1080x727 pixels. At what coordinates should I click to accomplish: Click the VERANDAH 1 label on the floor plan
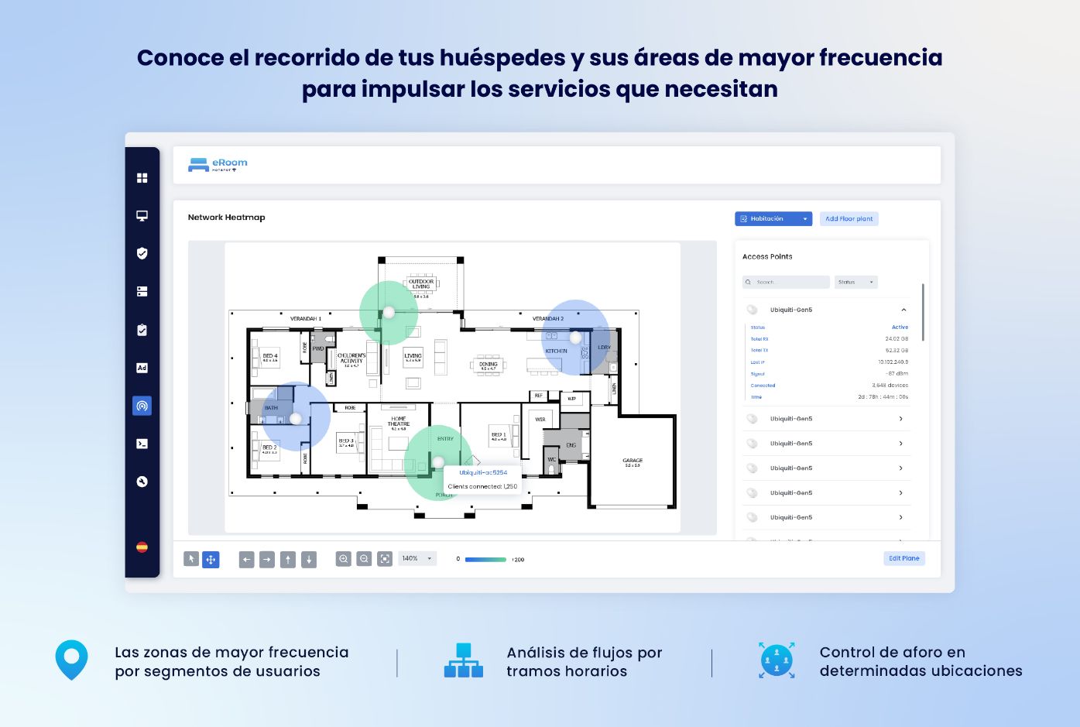pos(306,318)
